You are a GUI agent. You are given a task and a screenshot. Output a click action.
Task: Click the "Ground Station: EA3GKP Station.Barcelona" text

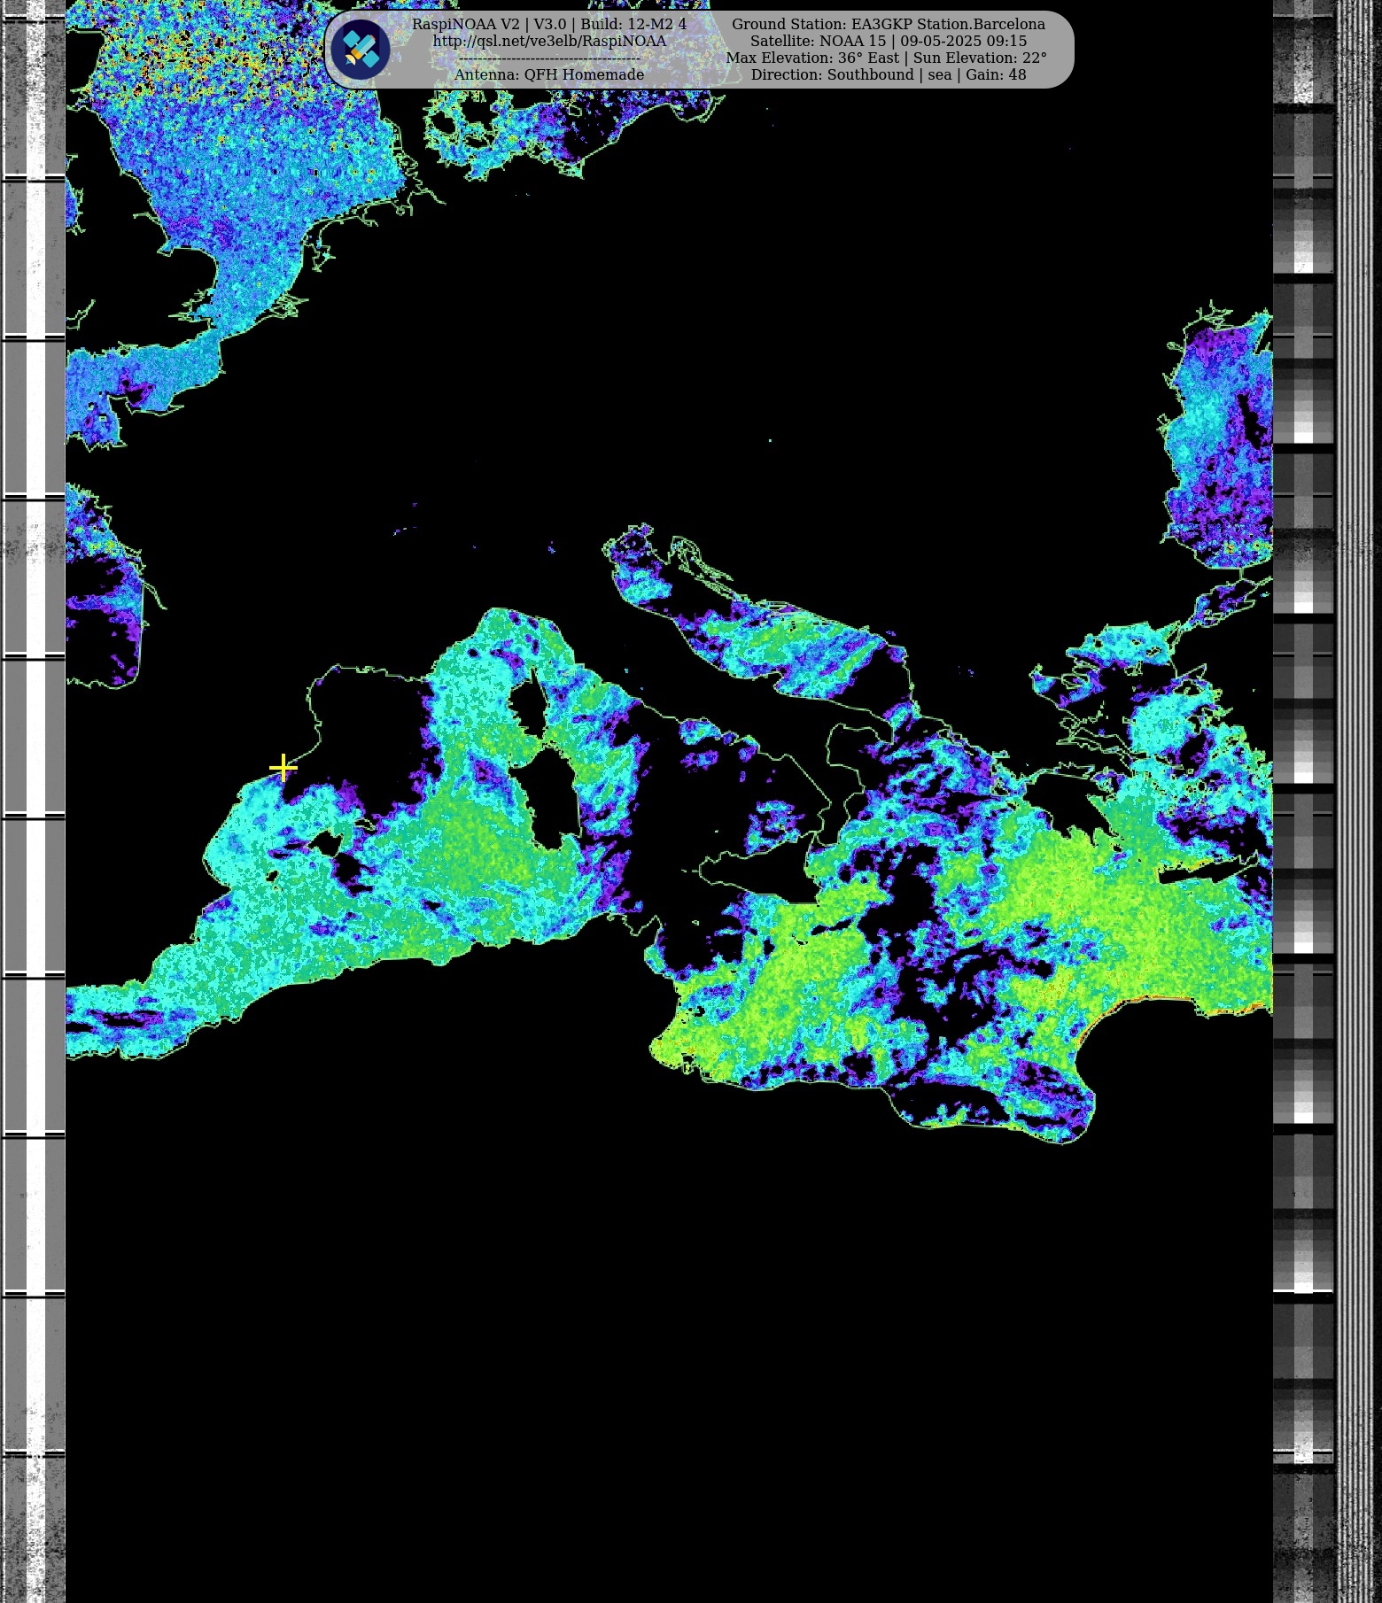(x=889, y=24)
